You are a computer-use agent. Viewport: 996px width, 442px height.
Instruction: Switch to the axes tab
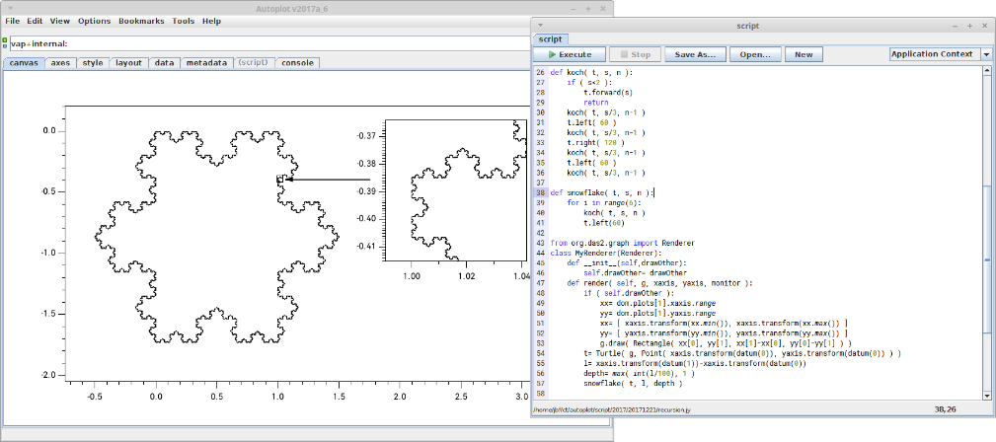(x=60, y=62)
